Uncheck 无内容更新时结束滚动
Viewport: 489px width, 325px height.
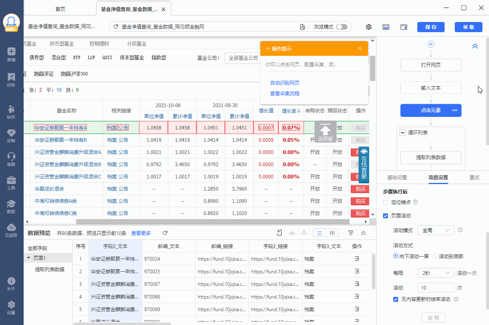click(396, 299)
